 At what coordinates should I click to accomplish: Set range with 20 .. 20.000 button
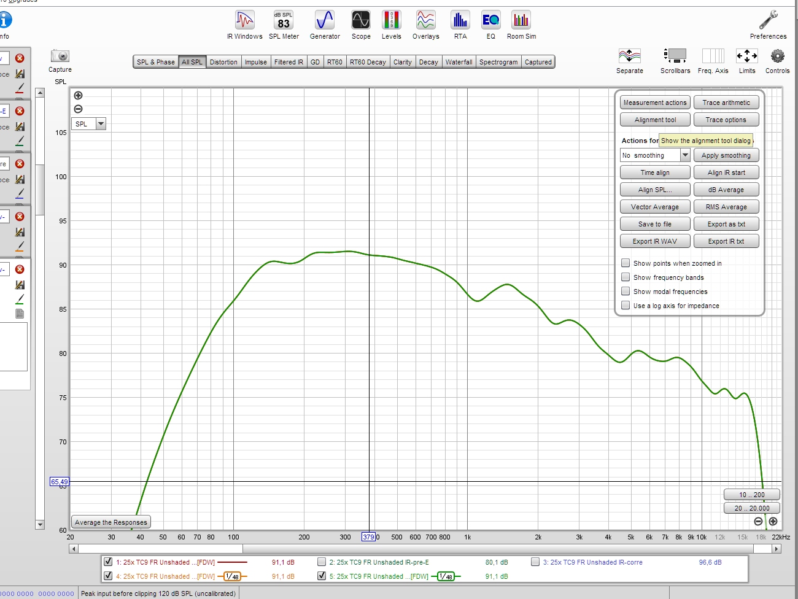coord(751,508)
